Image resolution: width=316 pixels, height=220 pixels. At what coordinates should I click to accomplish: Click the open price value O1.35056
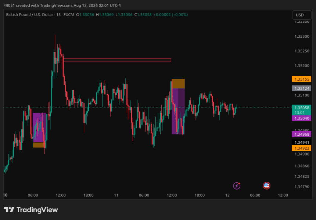click(85, 15)
